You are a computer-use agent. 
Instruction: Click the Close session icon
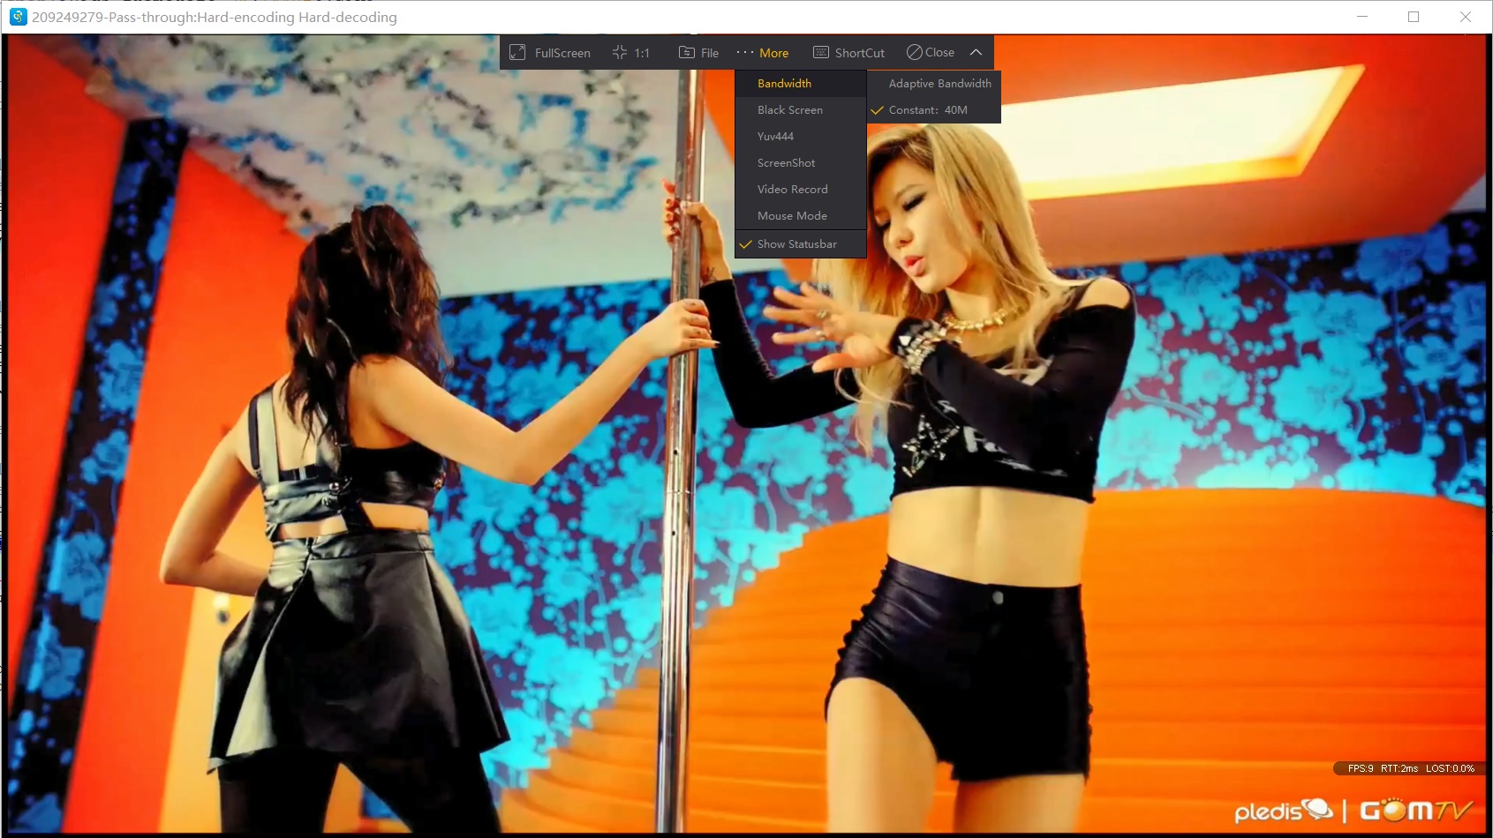click(x=915, y=53)
